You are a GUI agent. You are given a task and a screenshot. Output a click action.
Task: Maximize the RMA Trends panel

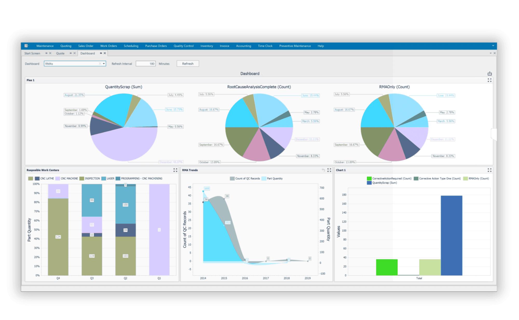pos(329,170)
